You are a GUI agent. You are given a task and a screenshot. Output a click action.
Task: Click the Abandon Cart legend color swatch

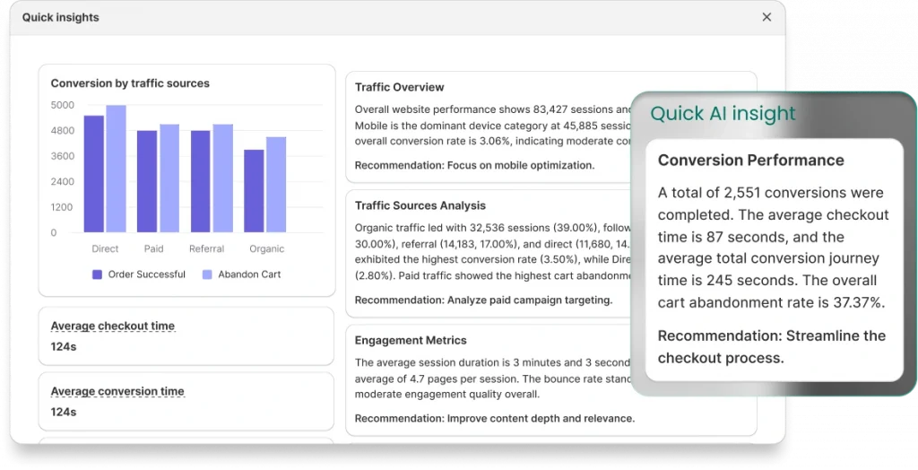tap(207, 274)
